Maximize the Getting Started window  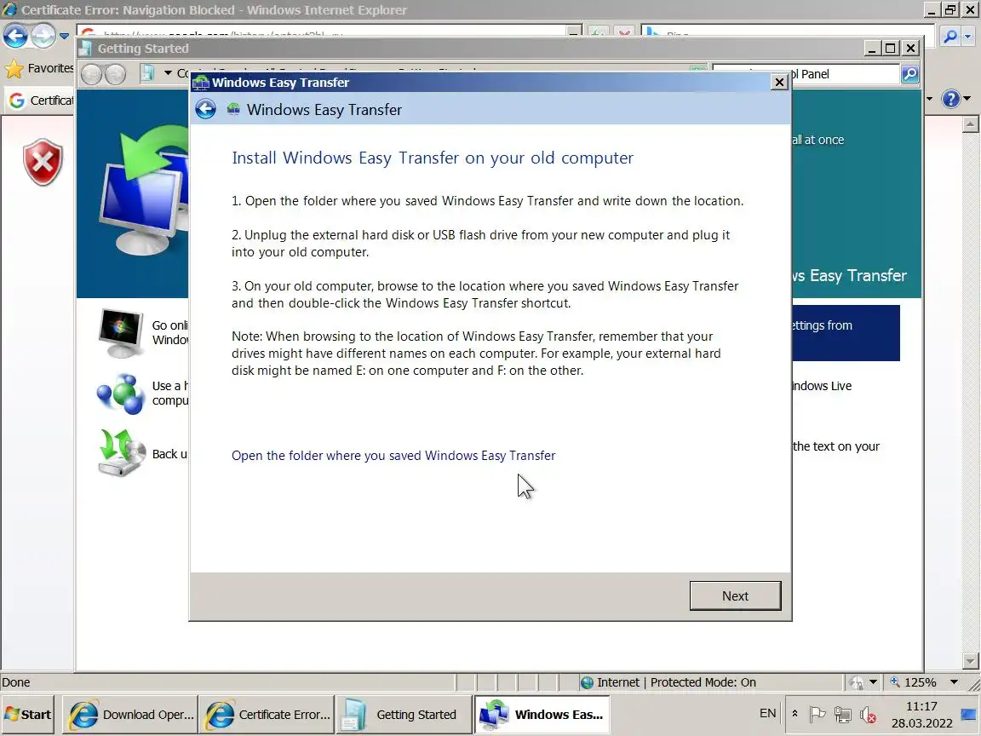890,49
